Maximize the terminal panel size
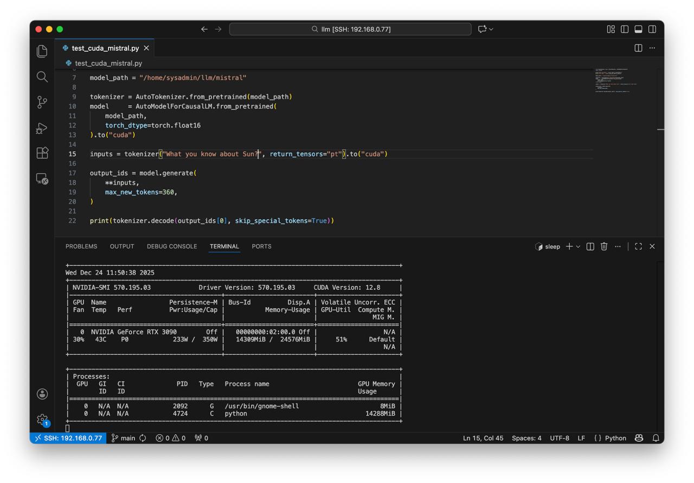The width and height of the screenshot is (694, 483). point(638,246)
